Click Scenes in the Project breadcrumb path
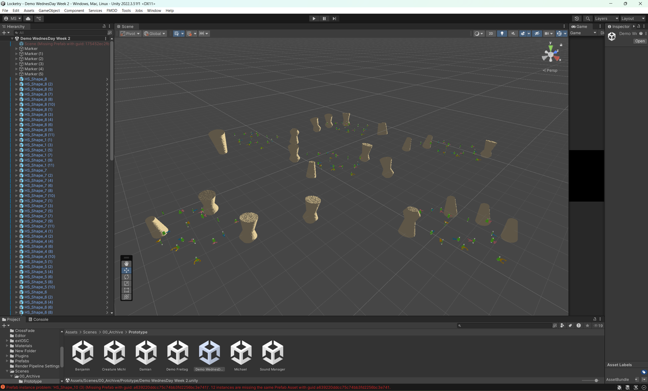The width and height of the screenshot is (648, 391). tap(90, 332)
